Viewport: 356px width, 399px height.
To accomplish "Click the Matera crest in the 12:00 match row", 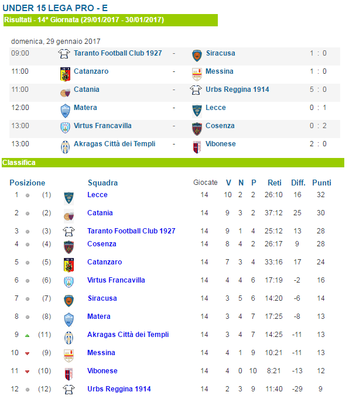I will [x=65, y=111].
